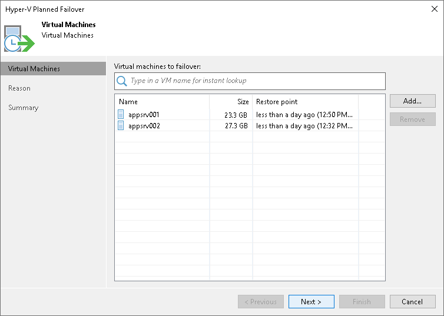Click the appsrv002 VM server icon
The image size is (444, 316).
tap(121, 125)
